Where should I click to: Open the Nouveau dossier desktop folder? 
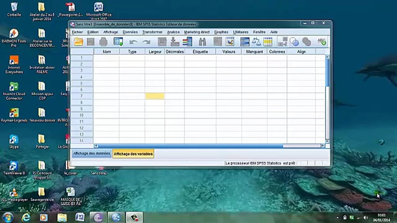[x=42, y=115]
